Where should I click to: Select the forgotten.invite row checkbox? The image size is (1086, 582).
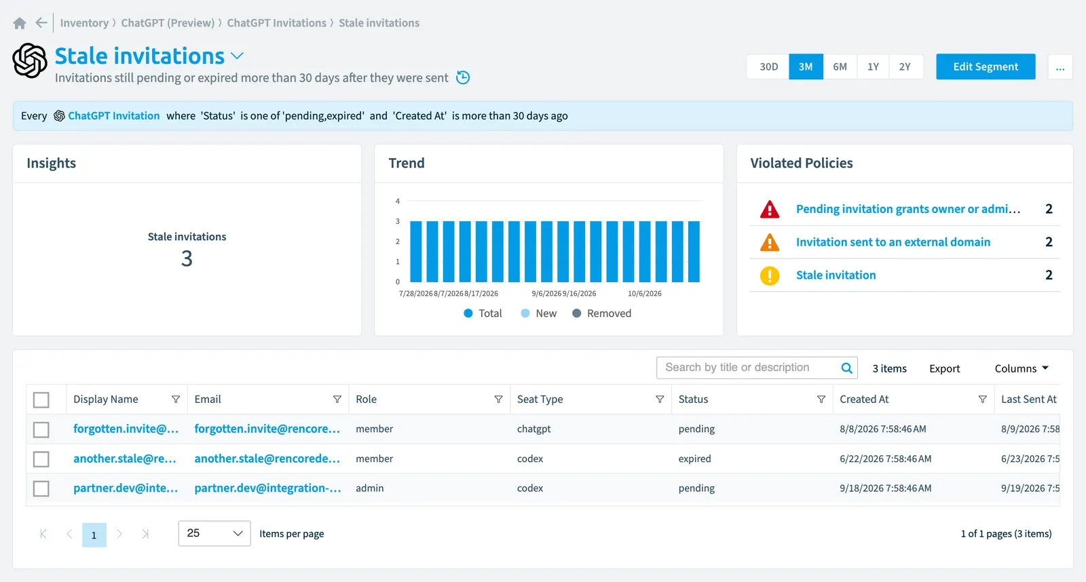[x=41, y=429]
